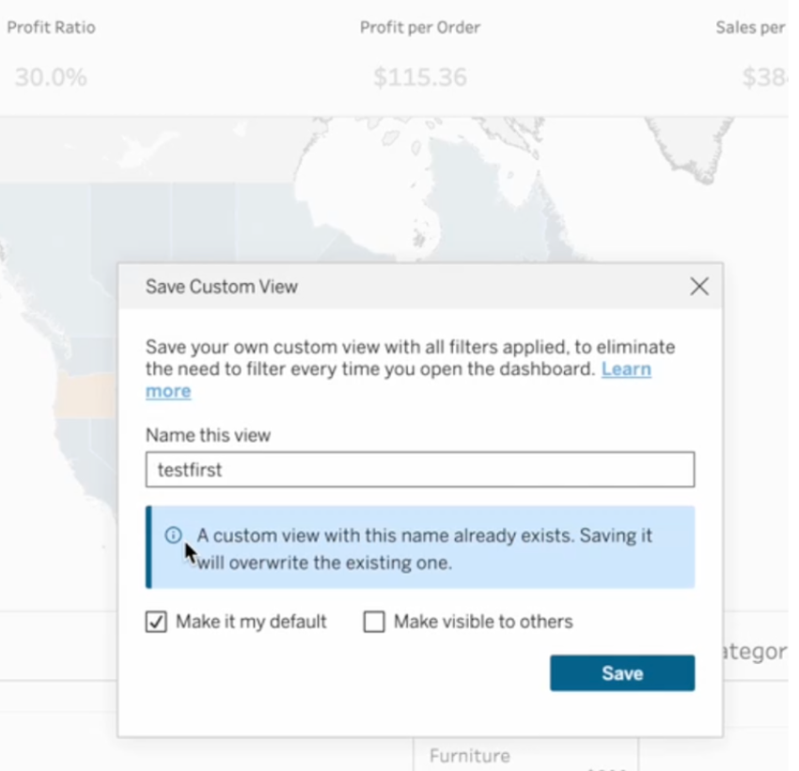Click the checked box next to Make it my default
799x771 pixels.
[x=155, y=622]
